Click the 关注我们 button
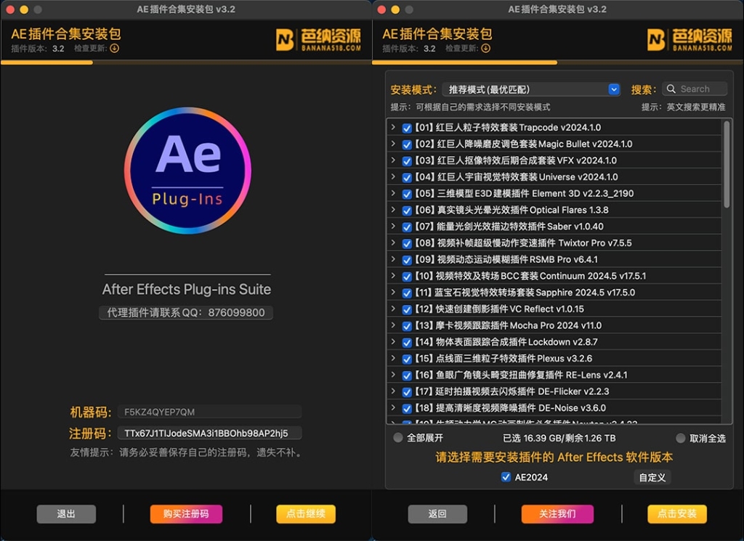Image resolution: width=744 pixels, height=541 pixels. pos(557,514)
